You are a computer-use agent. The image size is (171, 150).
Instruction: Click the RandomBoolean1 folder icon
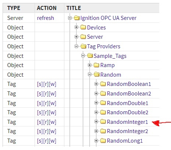click(103, 84)
